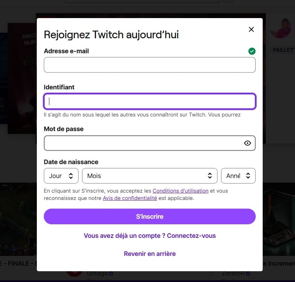This screenshot has height=282, width=295.
Task: Close the Twitch signup dialog
Action: [x=251, y=29]
